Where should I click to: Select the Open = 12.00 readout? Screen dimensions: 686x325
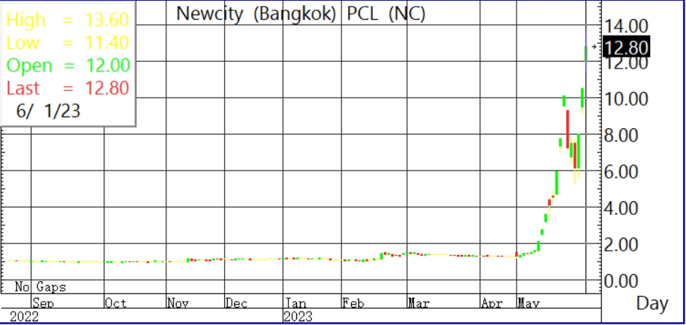click(x=69, y=66)
